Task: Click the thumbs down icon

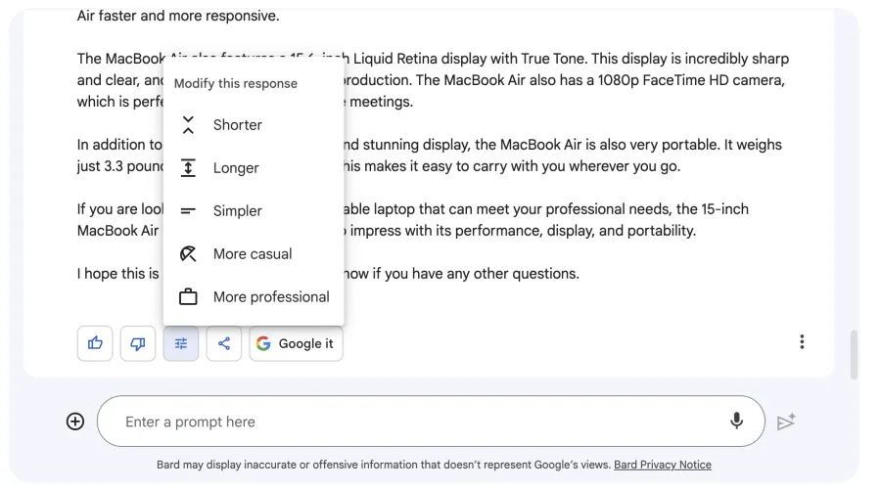Action: 138,343
